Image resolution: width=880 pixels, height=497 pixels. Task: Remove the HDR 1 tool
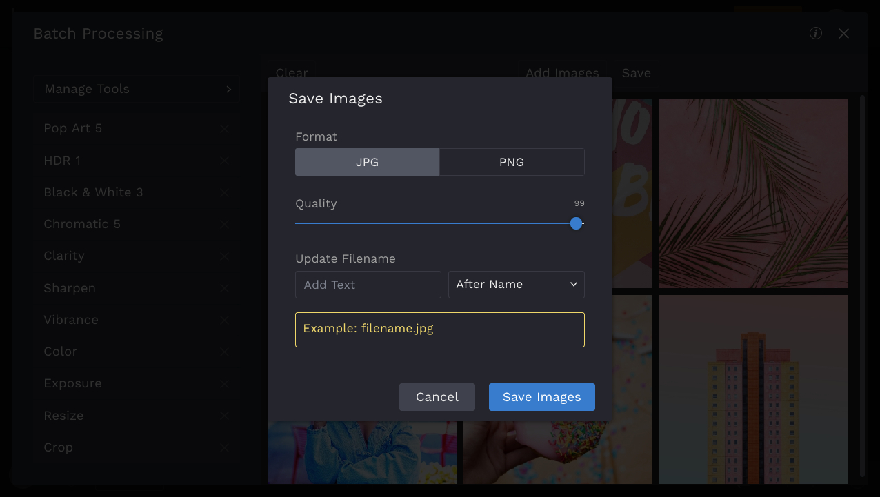click(x=224, y=161)
